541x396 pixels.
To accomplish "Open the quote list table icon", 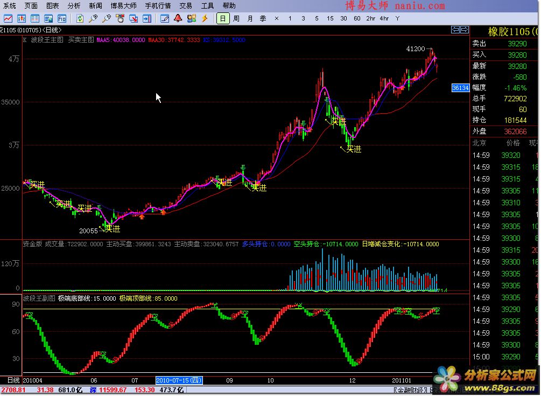I will click(x=35, y=19).
